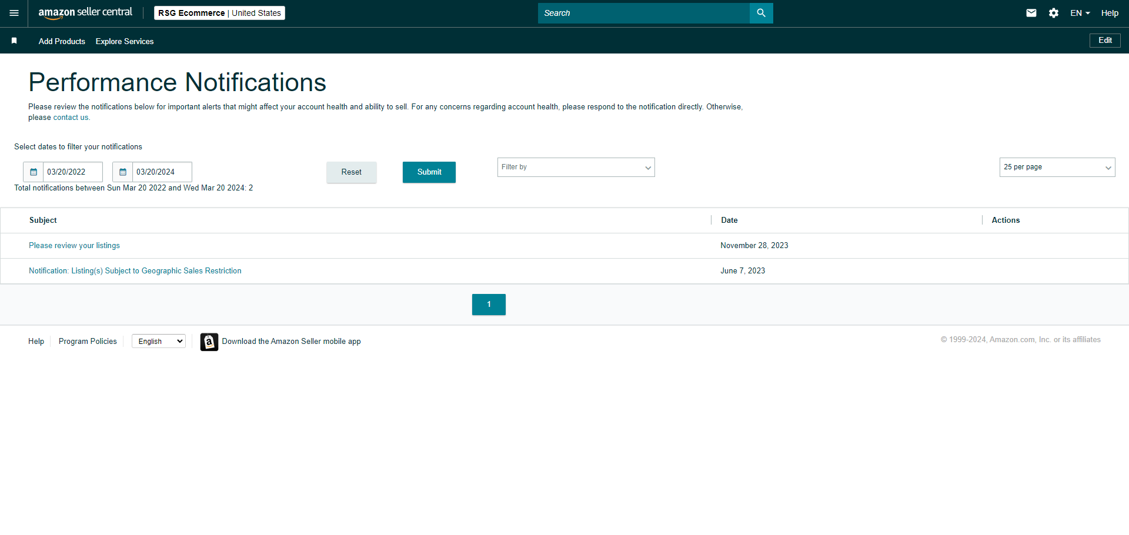Screen dimensions: 1129x535
Task: Open Download the Amazon Seller mobile app link
Action: (x=291, y=341)
